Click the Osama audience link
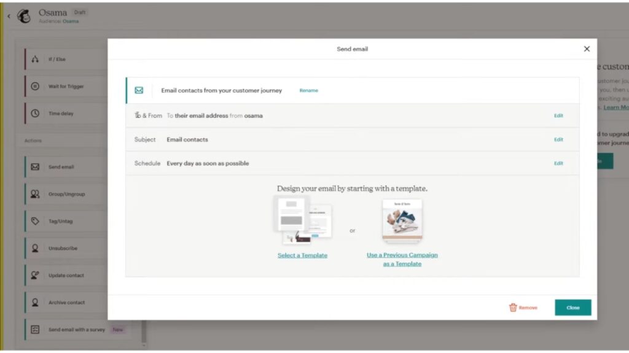Screen dimensions: 629x353 (x=71, y=21)
